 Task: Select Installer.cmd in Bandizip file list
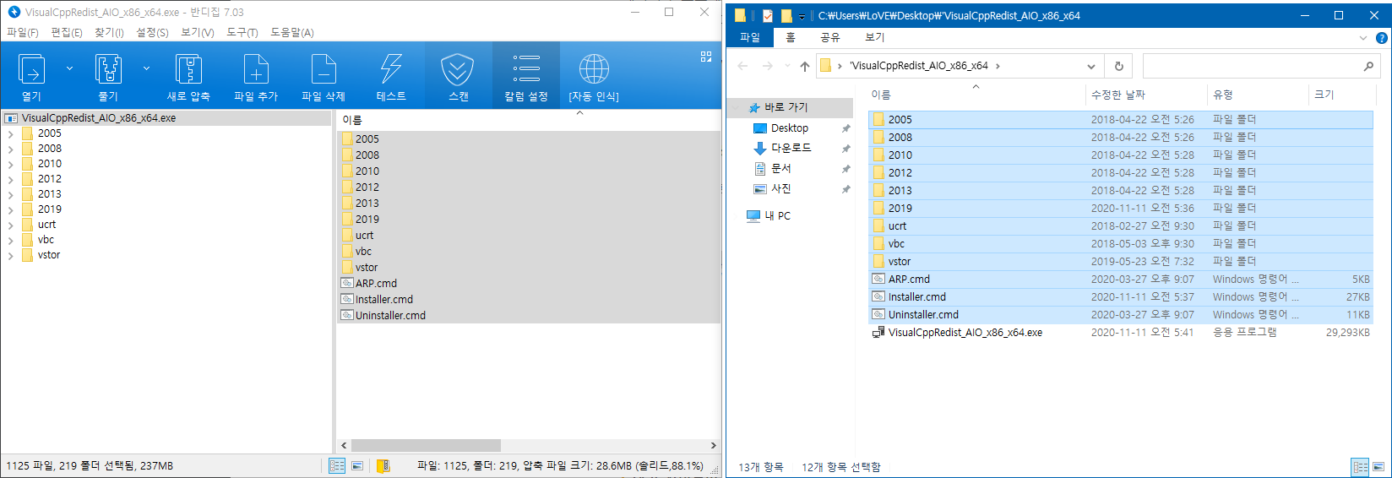[x=384, y=300]
